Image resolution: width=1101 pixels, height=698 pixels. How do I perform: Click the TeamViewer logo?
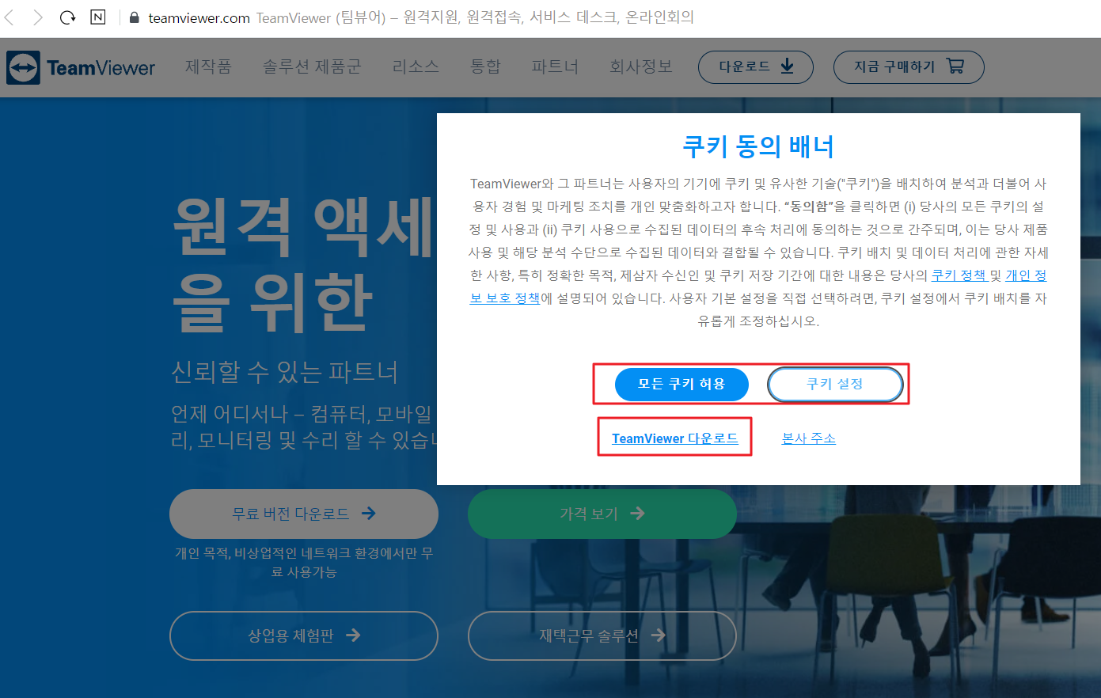(x=81, y=68)
